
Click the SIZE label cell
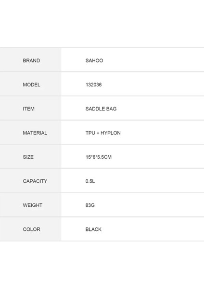pos(31,156)
